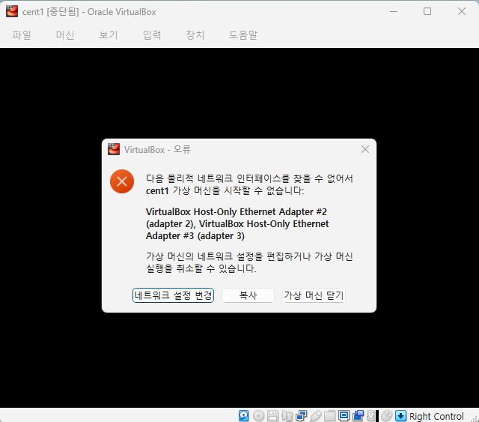This screenshot has height=422, width=479.
Task: Click the 복사 button
Action: [x=248, y=295]
